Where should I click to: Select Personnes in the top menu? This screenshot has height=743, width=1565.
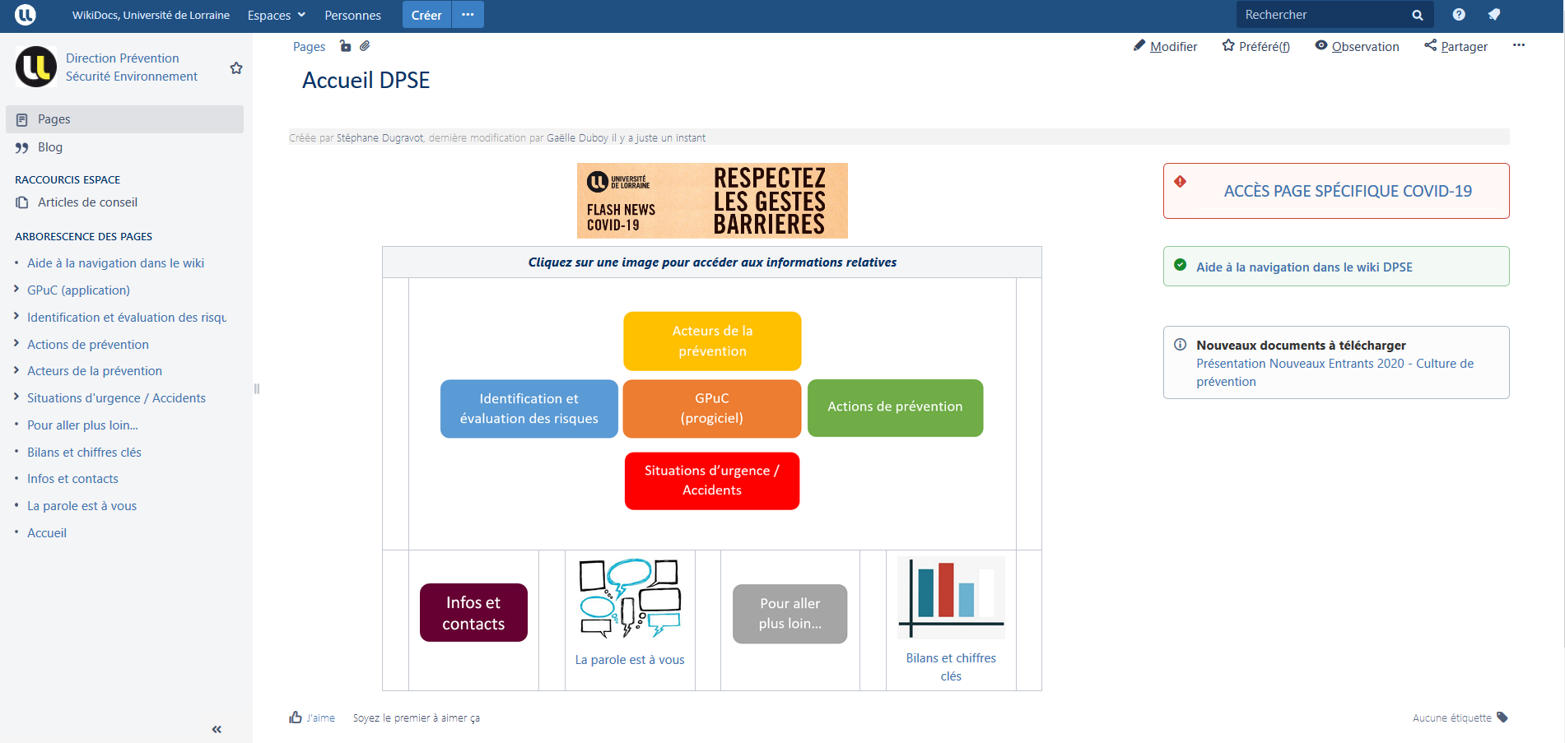tap(352, 15)
